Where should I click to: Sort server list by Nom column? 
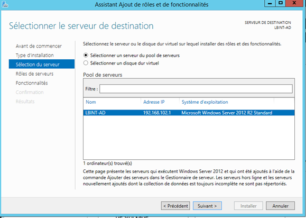(112, 102)
